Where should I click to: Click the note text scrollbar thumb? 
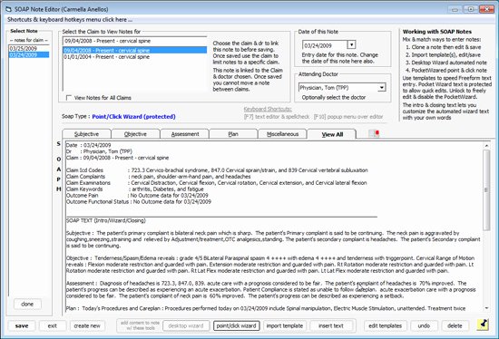[x=486, y=189]
